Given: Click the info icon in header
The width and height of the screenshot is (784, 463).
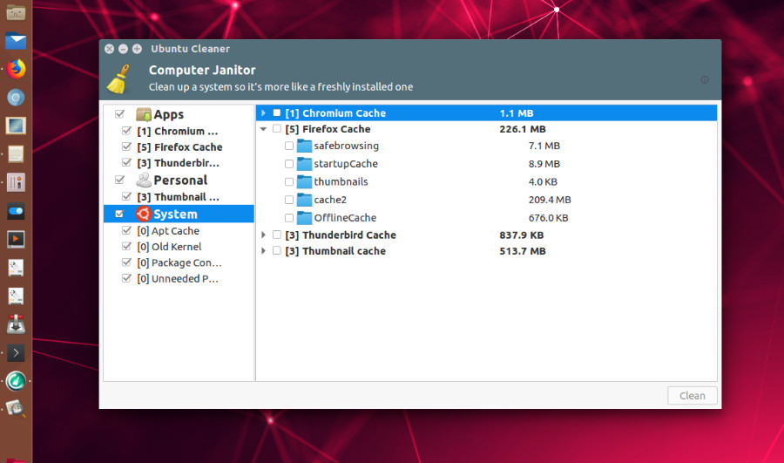Looking at the screenshot, I should click(x=705, y=79).
